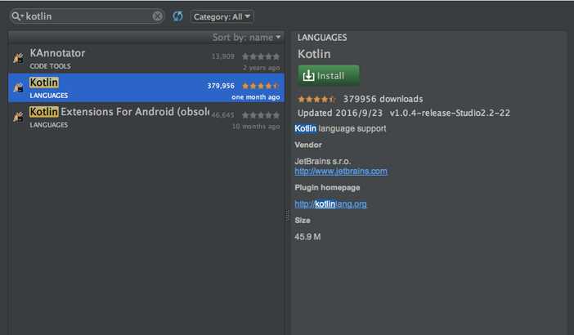Click Kotlin Extensions row star rating
This screenshot has height=335, width=574.
click(261, 115)
